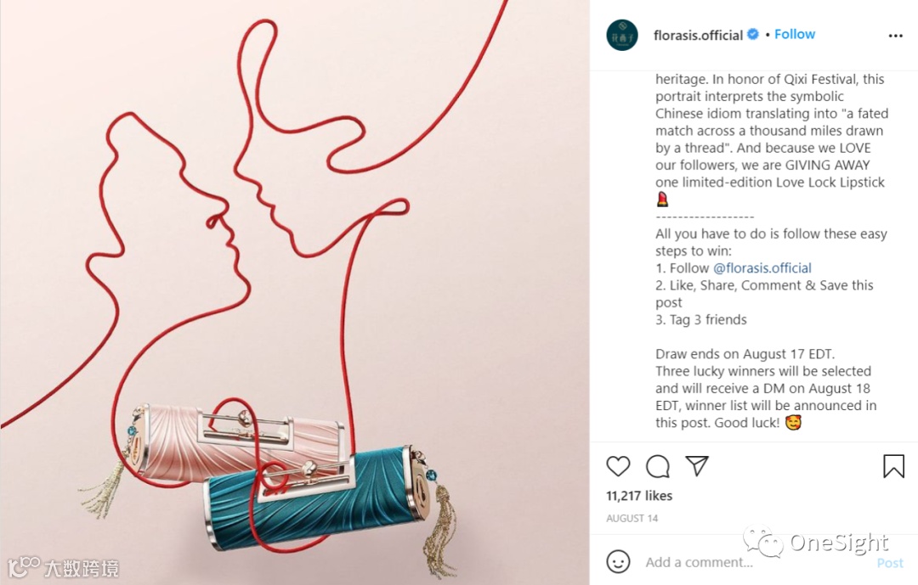Screen dimensions: 918x585
Task: Click the lipstick product post image
Action: 294,292
